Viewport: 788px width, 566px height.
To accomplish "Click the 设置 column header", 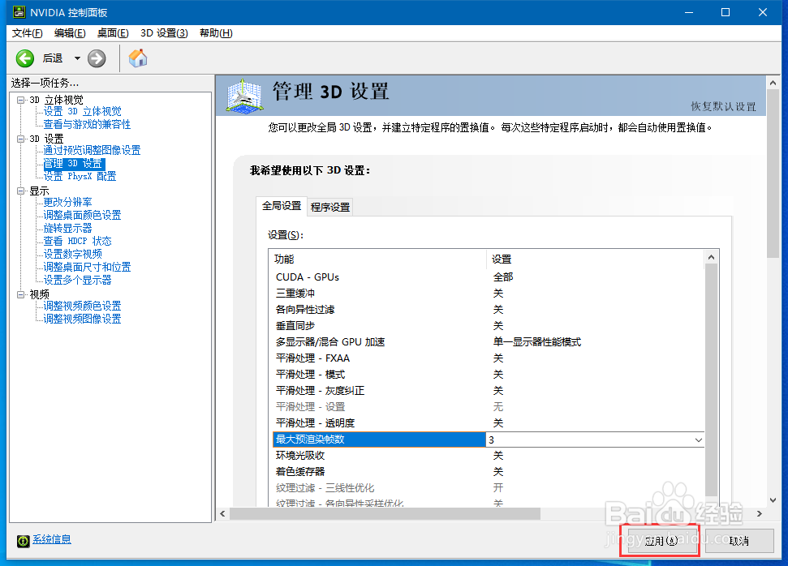I will point(595,259).
